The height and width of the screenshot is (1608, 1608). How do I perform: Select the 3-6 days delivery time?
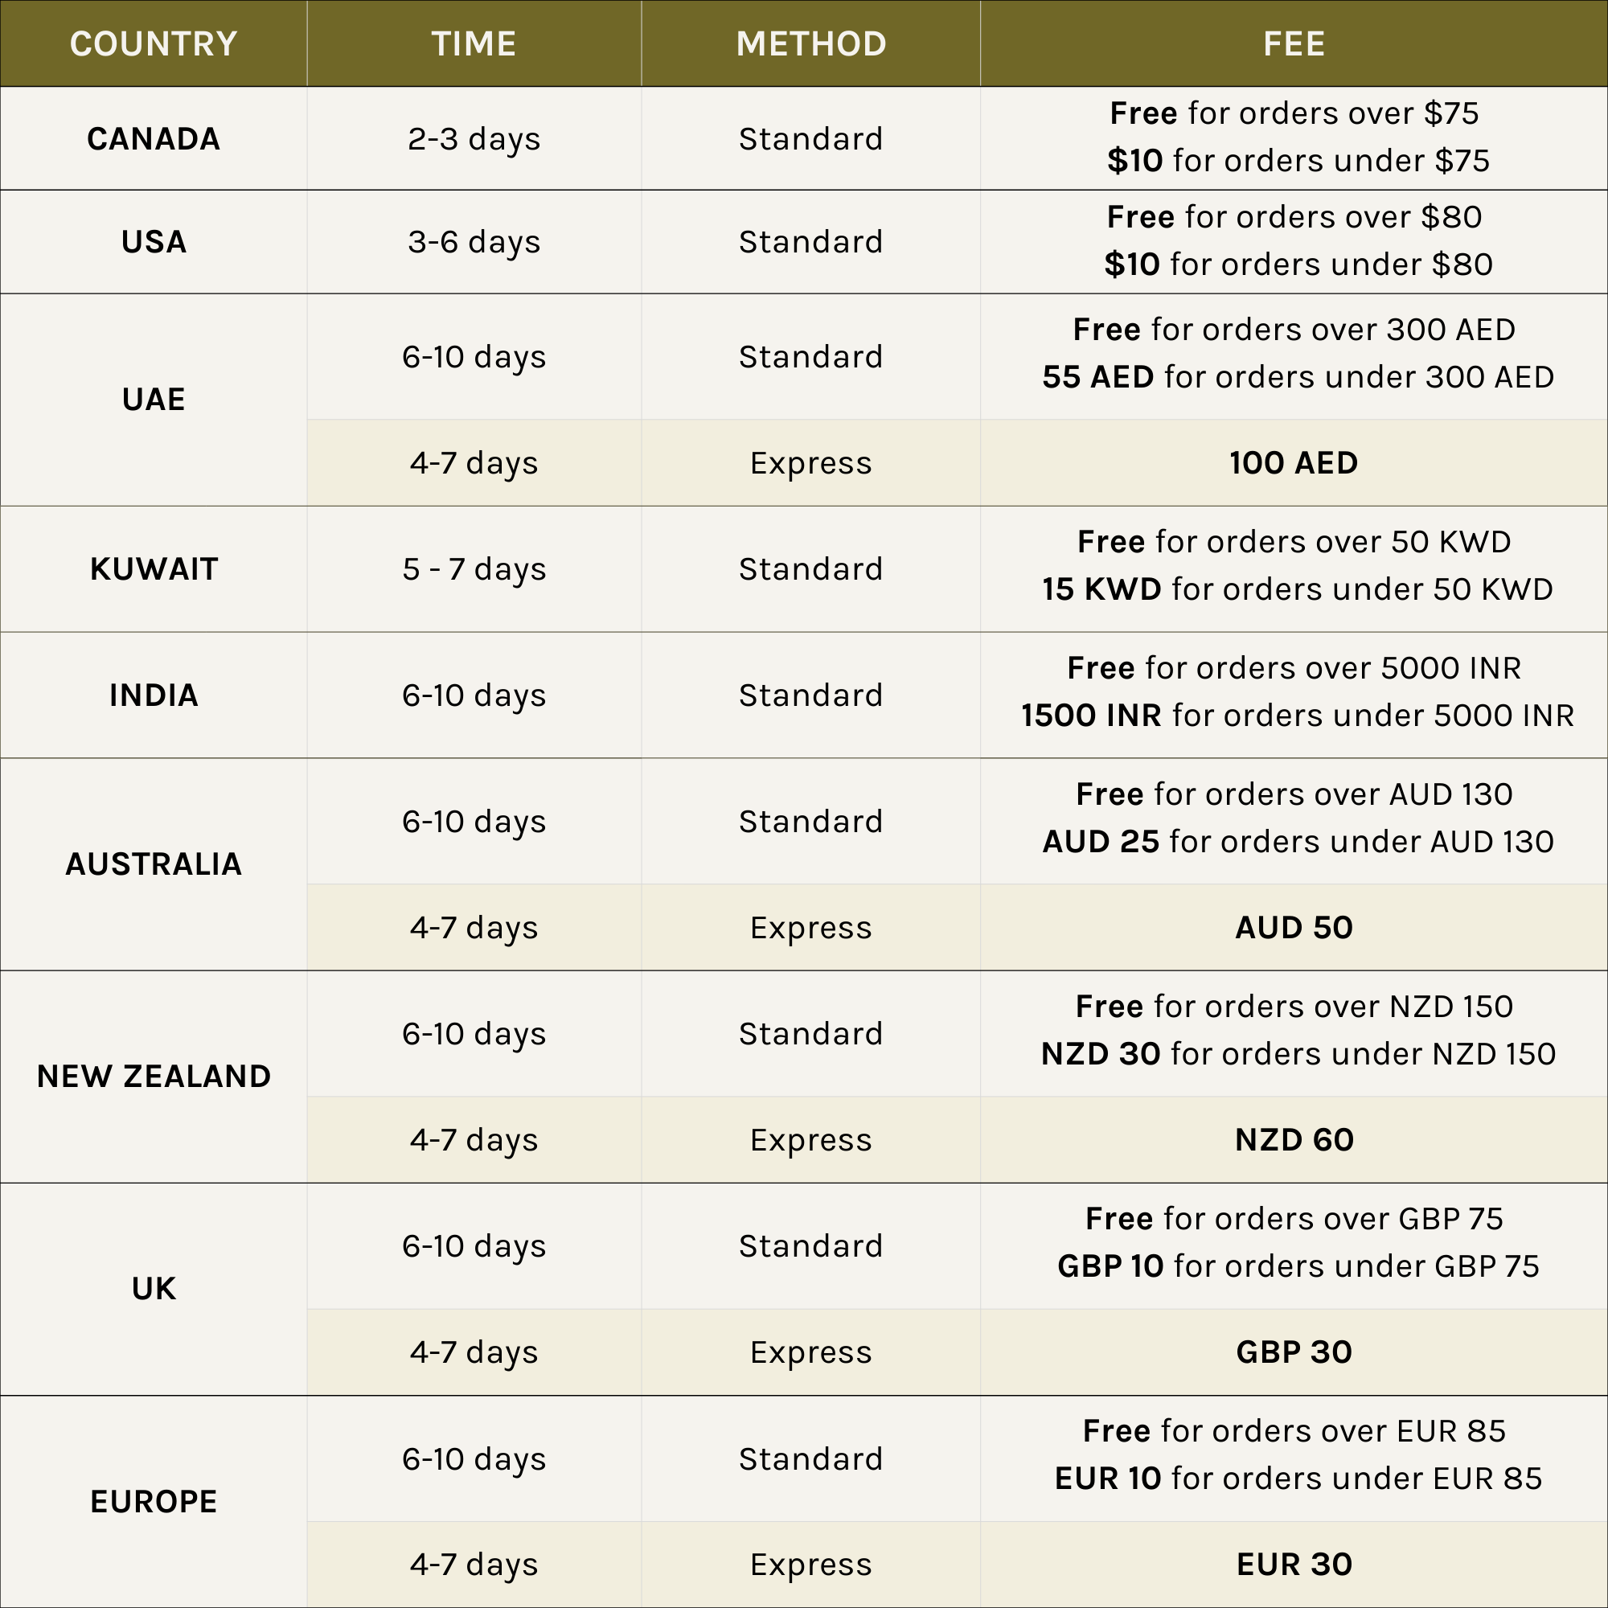pyautogui.click(x=474, y=242)
